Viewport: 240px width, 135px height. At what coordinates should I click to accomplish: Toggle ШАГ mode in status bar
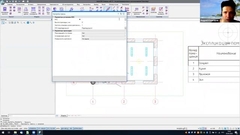[21, 129]
